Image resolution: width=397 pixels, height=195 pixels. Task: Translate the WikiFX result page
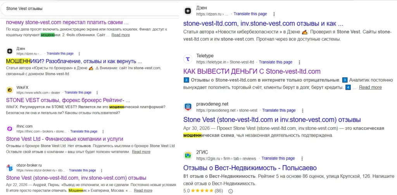pos(78,93)
